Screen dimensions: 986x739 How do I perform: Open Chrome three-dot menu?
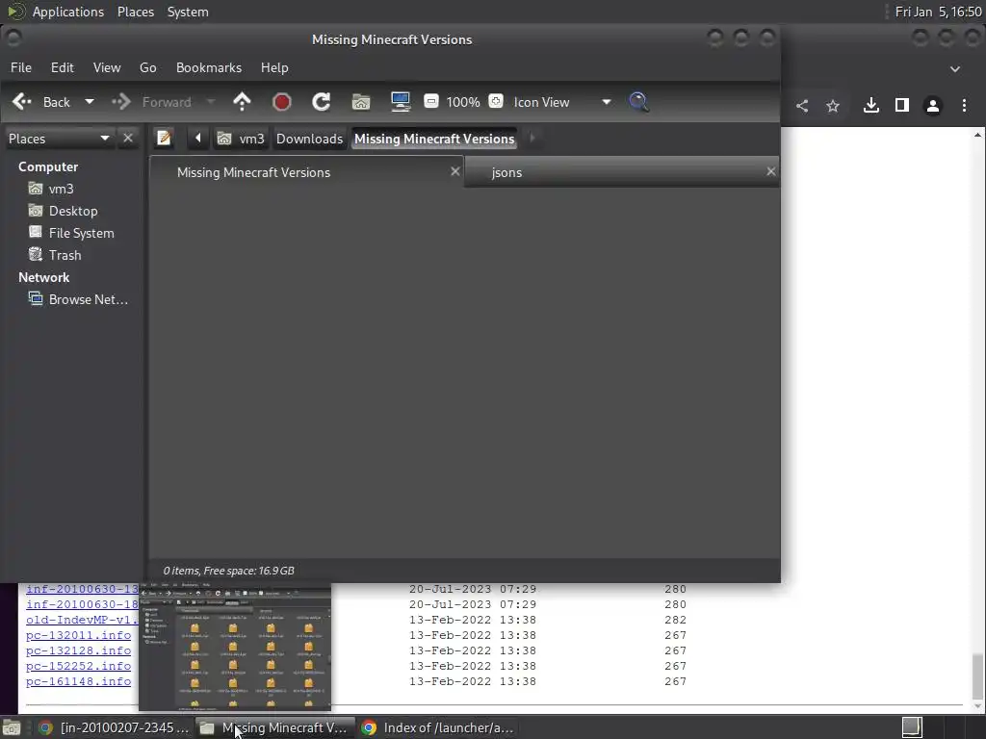coord(964,106)
